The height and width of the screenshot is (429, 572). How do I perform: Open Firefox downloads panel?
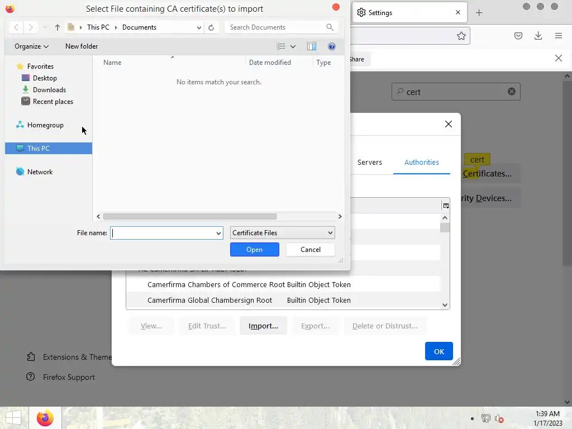(538, 36)
